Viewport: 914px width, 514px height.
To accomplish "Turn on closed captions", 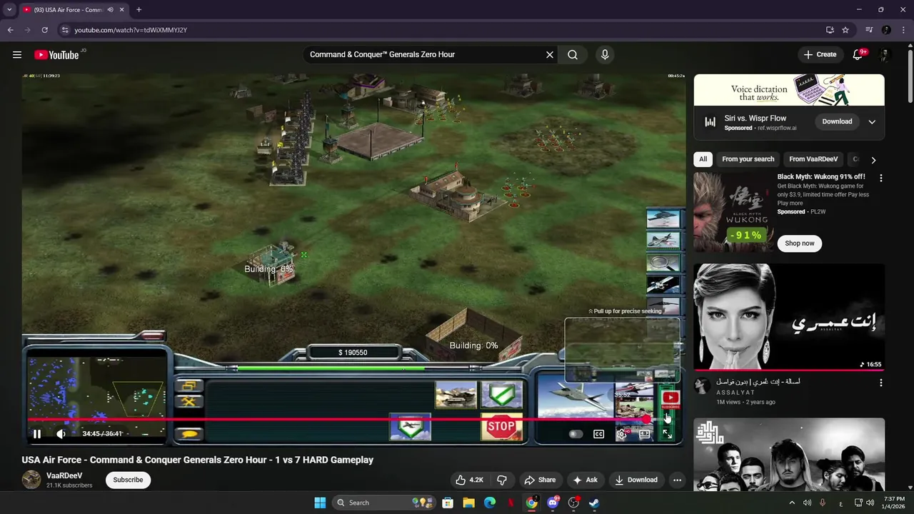I will point(599,434).
